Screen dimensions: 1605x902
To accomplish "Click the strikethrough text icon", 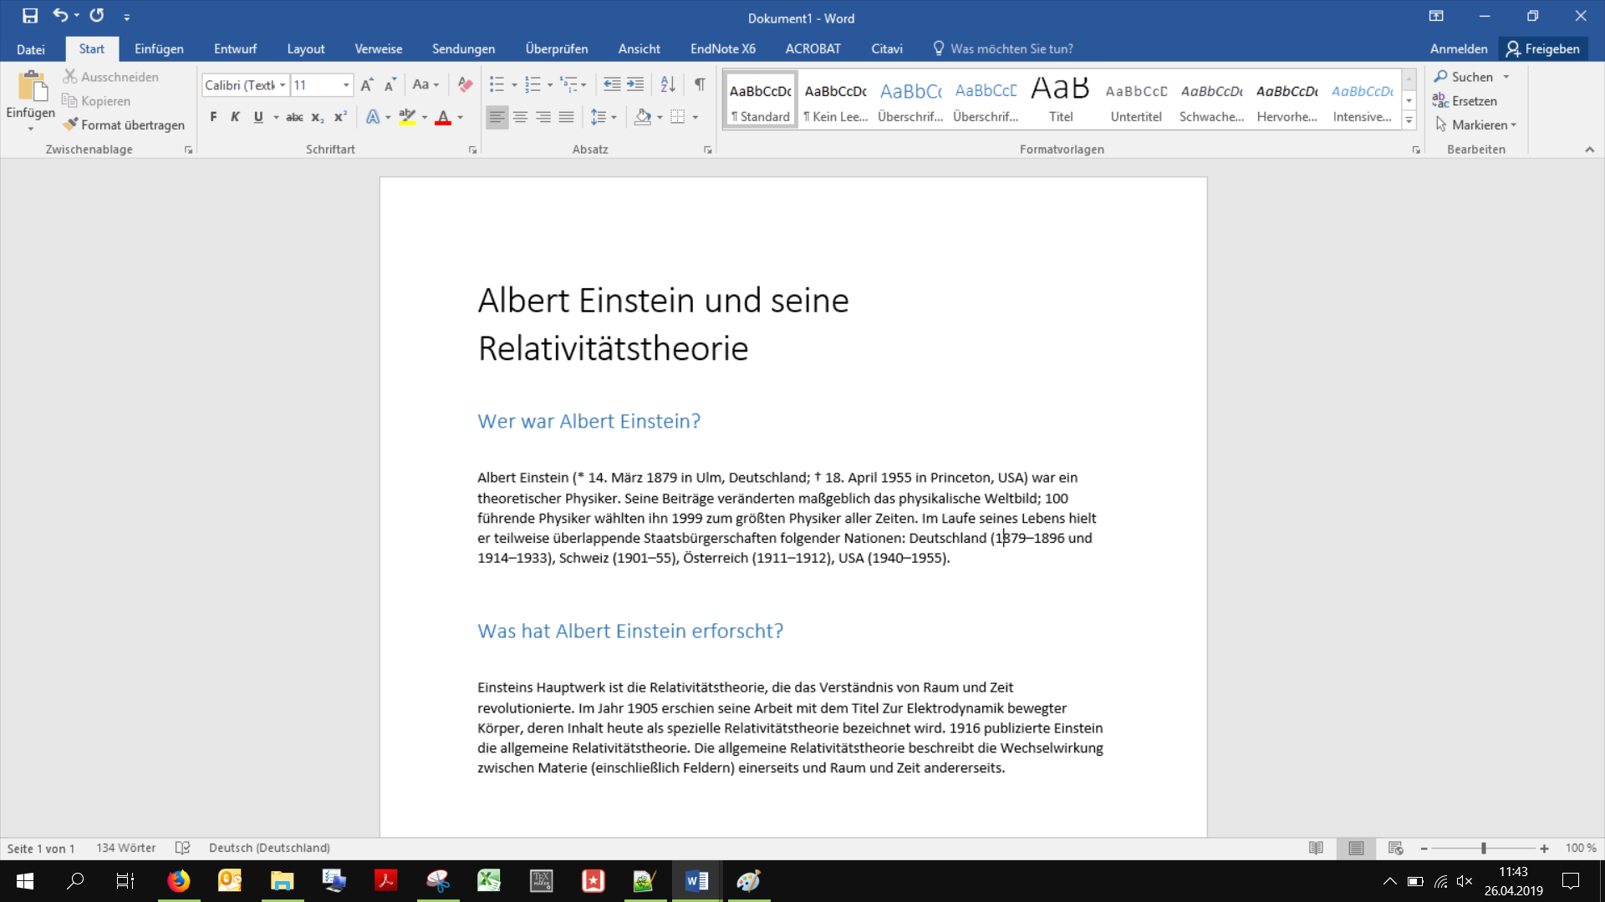I will pos(294,117).
